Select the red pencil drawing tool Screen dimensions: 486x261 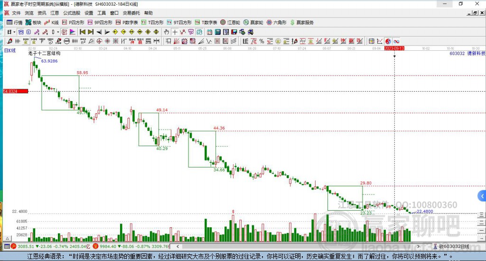click(x=9, y=41)
